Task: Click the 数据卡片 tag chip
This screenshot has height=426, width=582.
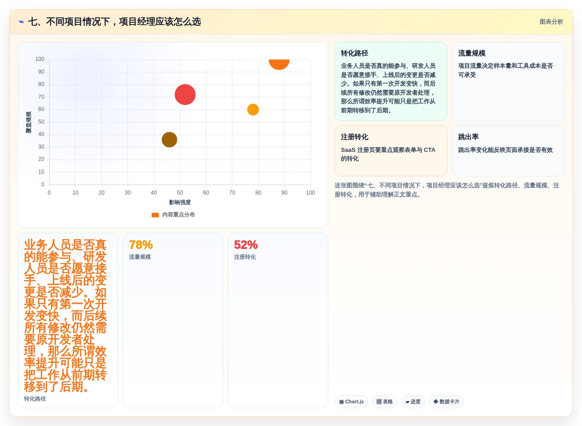Action: coord(447,402)
